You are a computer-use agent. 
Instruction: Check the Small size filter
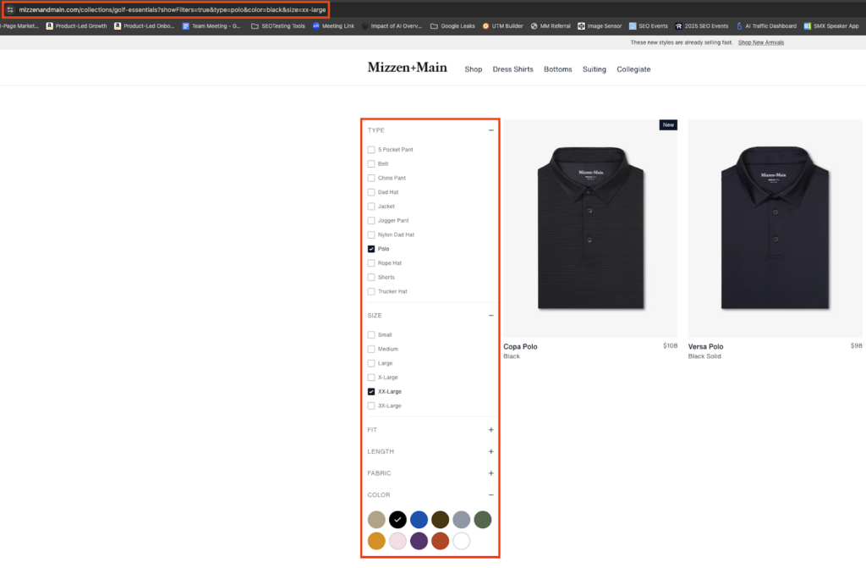tap(371, 335)
